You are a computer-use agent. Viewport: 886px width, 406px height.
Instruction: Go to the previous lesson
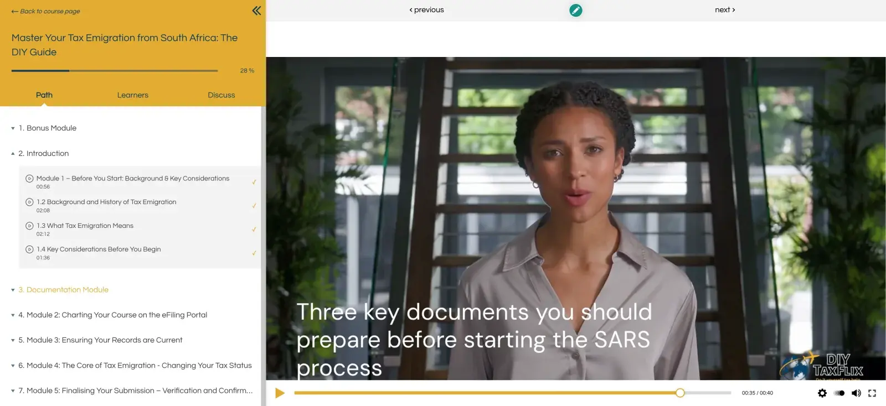click(x=427, y=10)
